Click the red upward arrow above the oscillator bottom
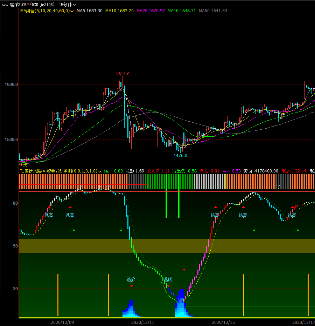 (x=184, y=270)
